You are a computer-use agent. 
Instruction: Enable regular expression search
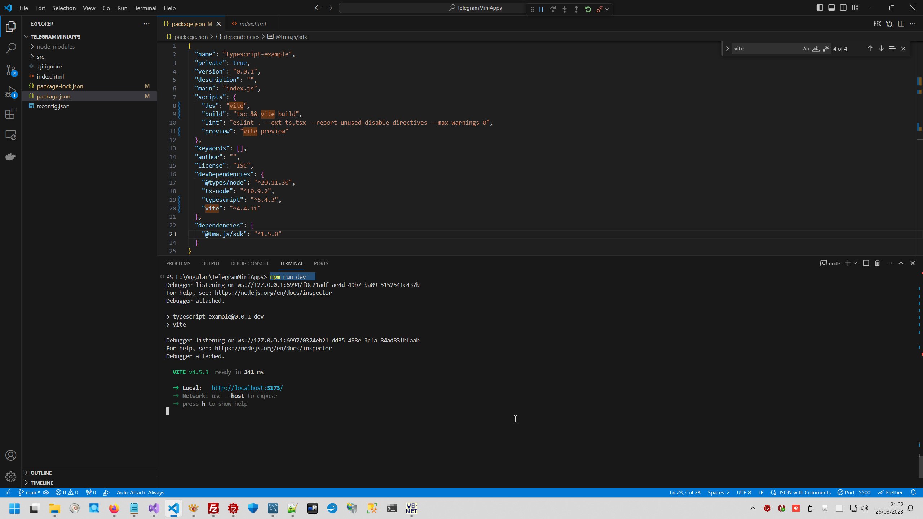tap(825, 48)
